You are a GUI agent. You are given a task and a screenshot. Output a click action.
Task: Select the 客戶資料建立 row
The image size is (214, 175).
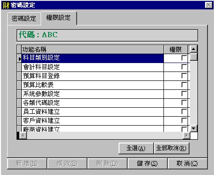[93, 121]
